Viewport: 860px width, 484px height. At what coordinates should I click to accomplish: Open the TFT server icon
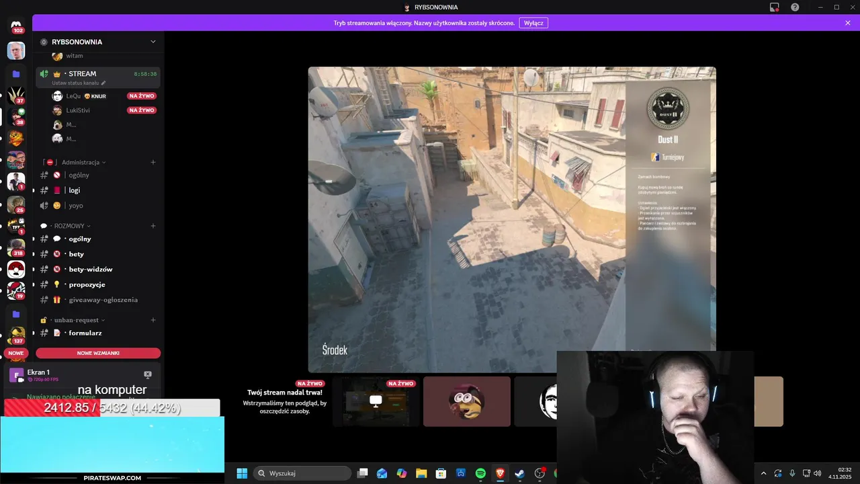point(17,226)
